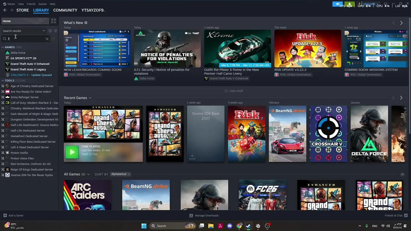Open Manage Downloads
Image resolution: width=411 pixels, height=231 pixels.
[204, 216]
